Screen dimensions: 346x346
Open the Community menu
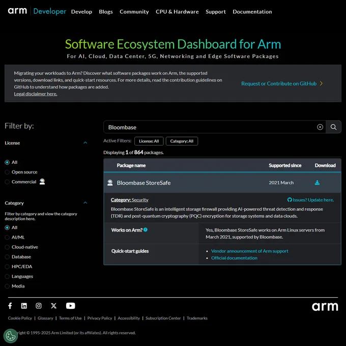[x=134, y=12]
